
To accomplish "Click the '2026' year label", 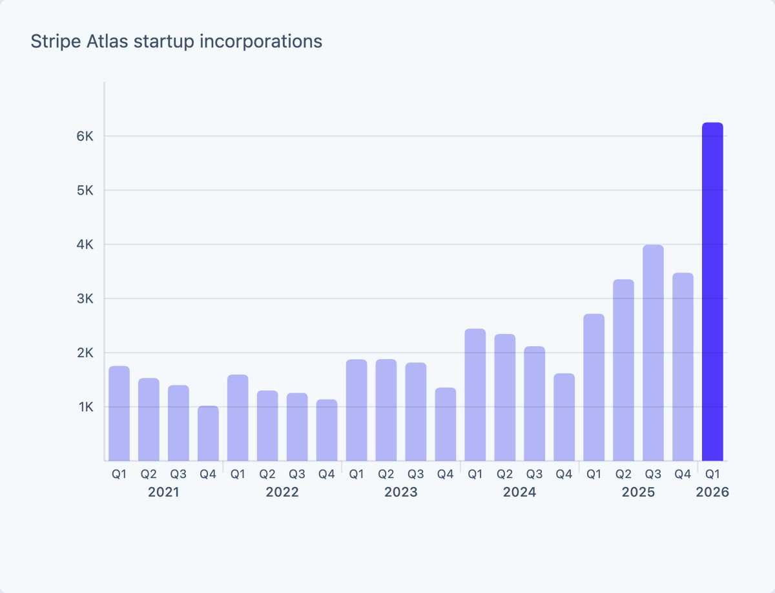I will coord(712,492).
